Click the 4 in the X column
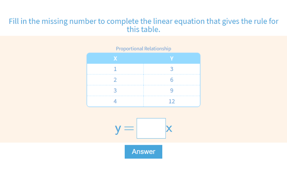The image size is (287, 171). coord(115,101)
